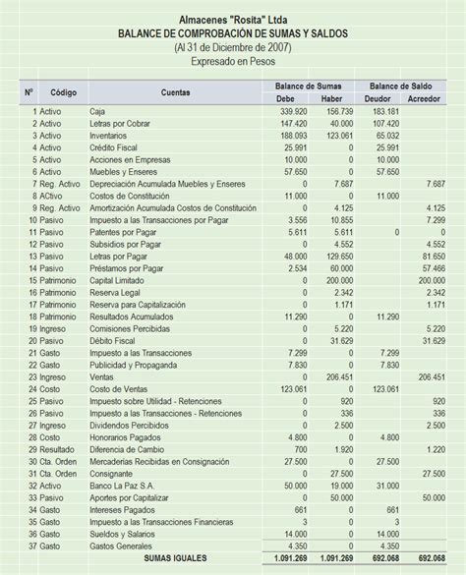Select the 'Dividendos Percibidos' account cell
This screenshot has width=466, height=575.
(129, 427)
